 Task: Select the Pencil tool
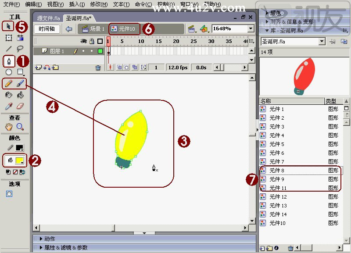[x=8, y=83]
